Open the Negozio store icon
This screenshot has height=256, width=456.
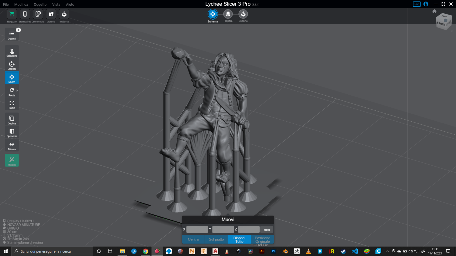[x=12, y=14]
